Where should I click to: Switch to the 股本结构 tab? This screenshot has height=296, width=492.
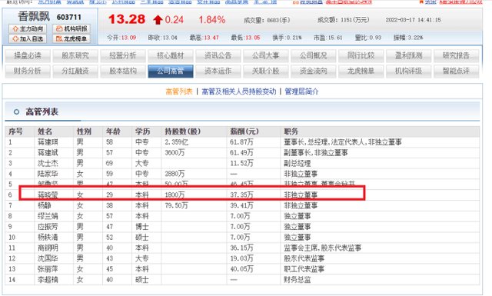click(x=123, y=72)
